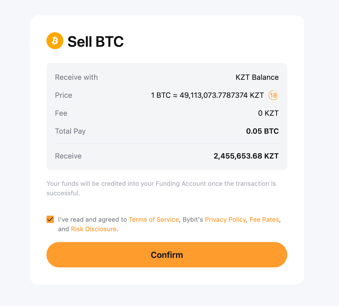Open the Risk Disclosure link
Viewport: 339px width, 306px height.
[x=94, y=229]
